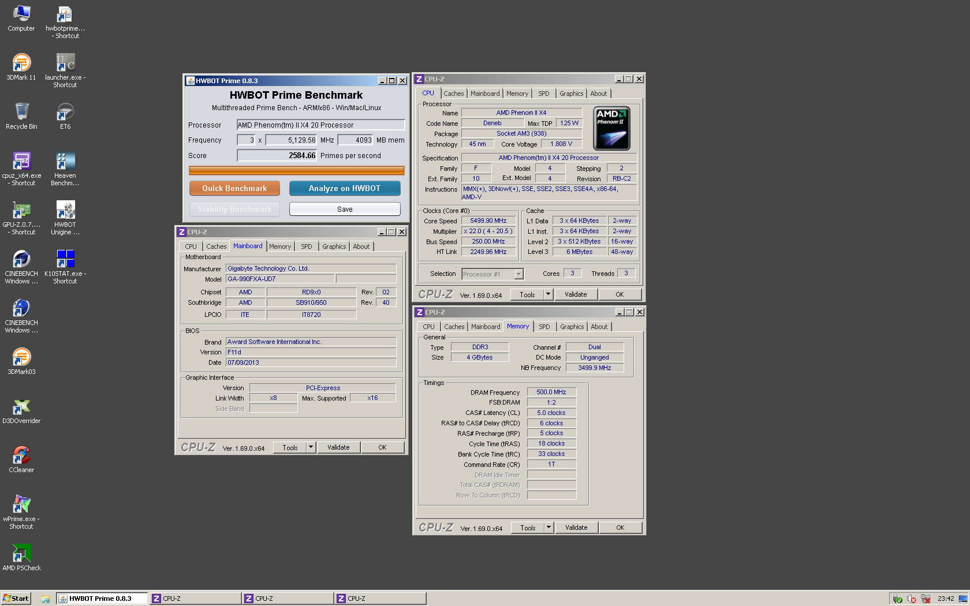
Task: Open launcher.exe shortcut icon
Action: tap(65, 71)
